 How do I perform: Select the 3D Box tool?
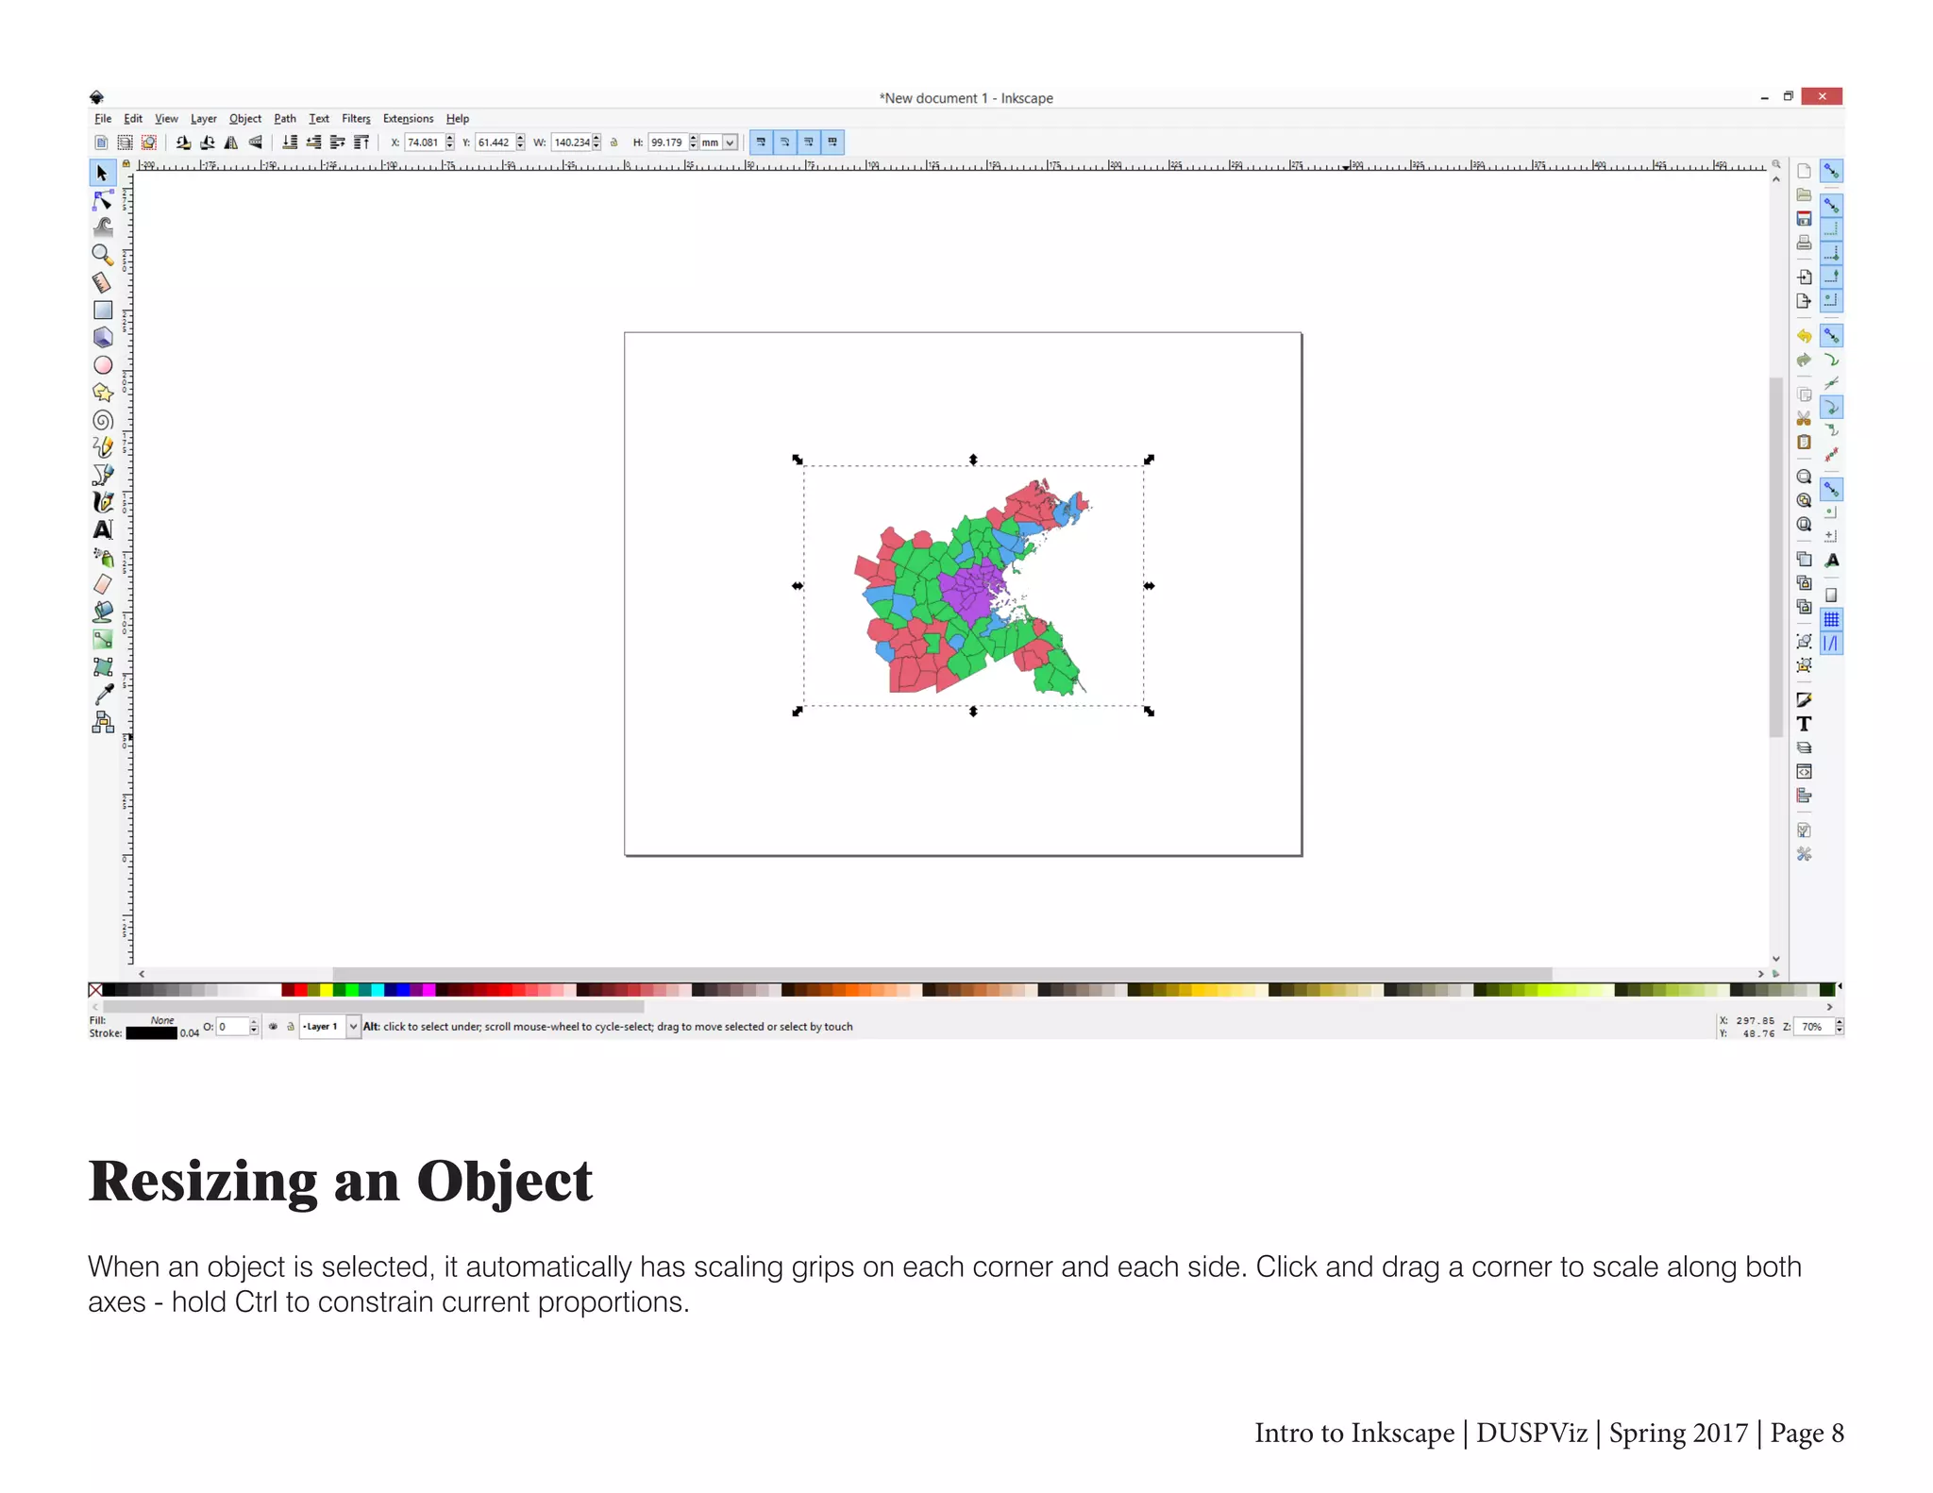pos(102,337)
